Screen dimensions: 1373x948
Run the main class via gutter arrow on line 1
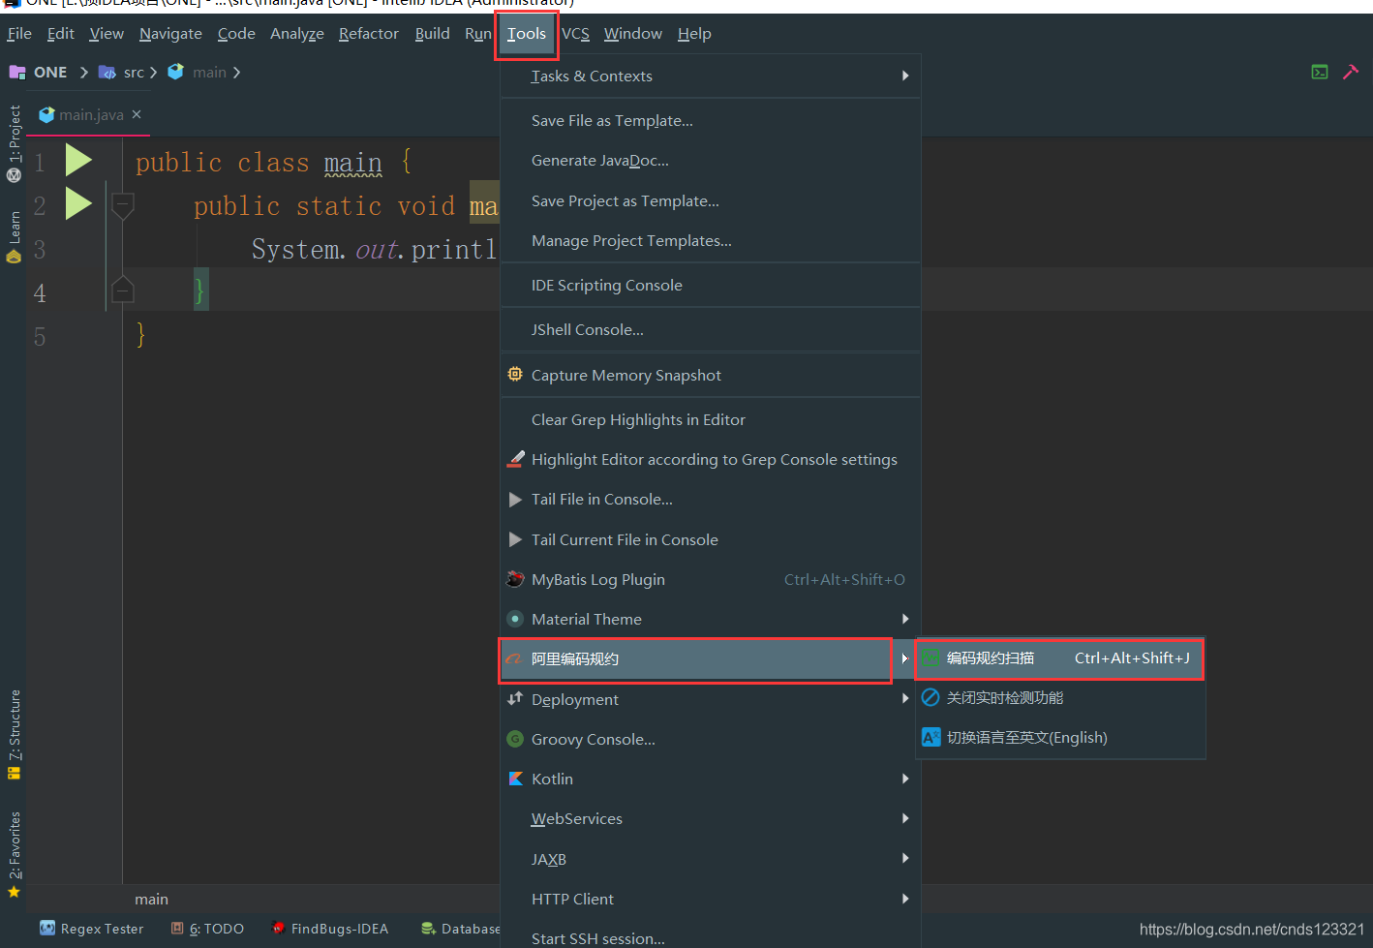[78, 160]
